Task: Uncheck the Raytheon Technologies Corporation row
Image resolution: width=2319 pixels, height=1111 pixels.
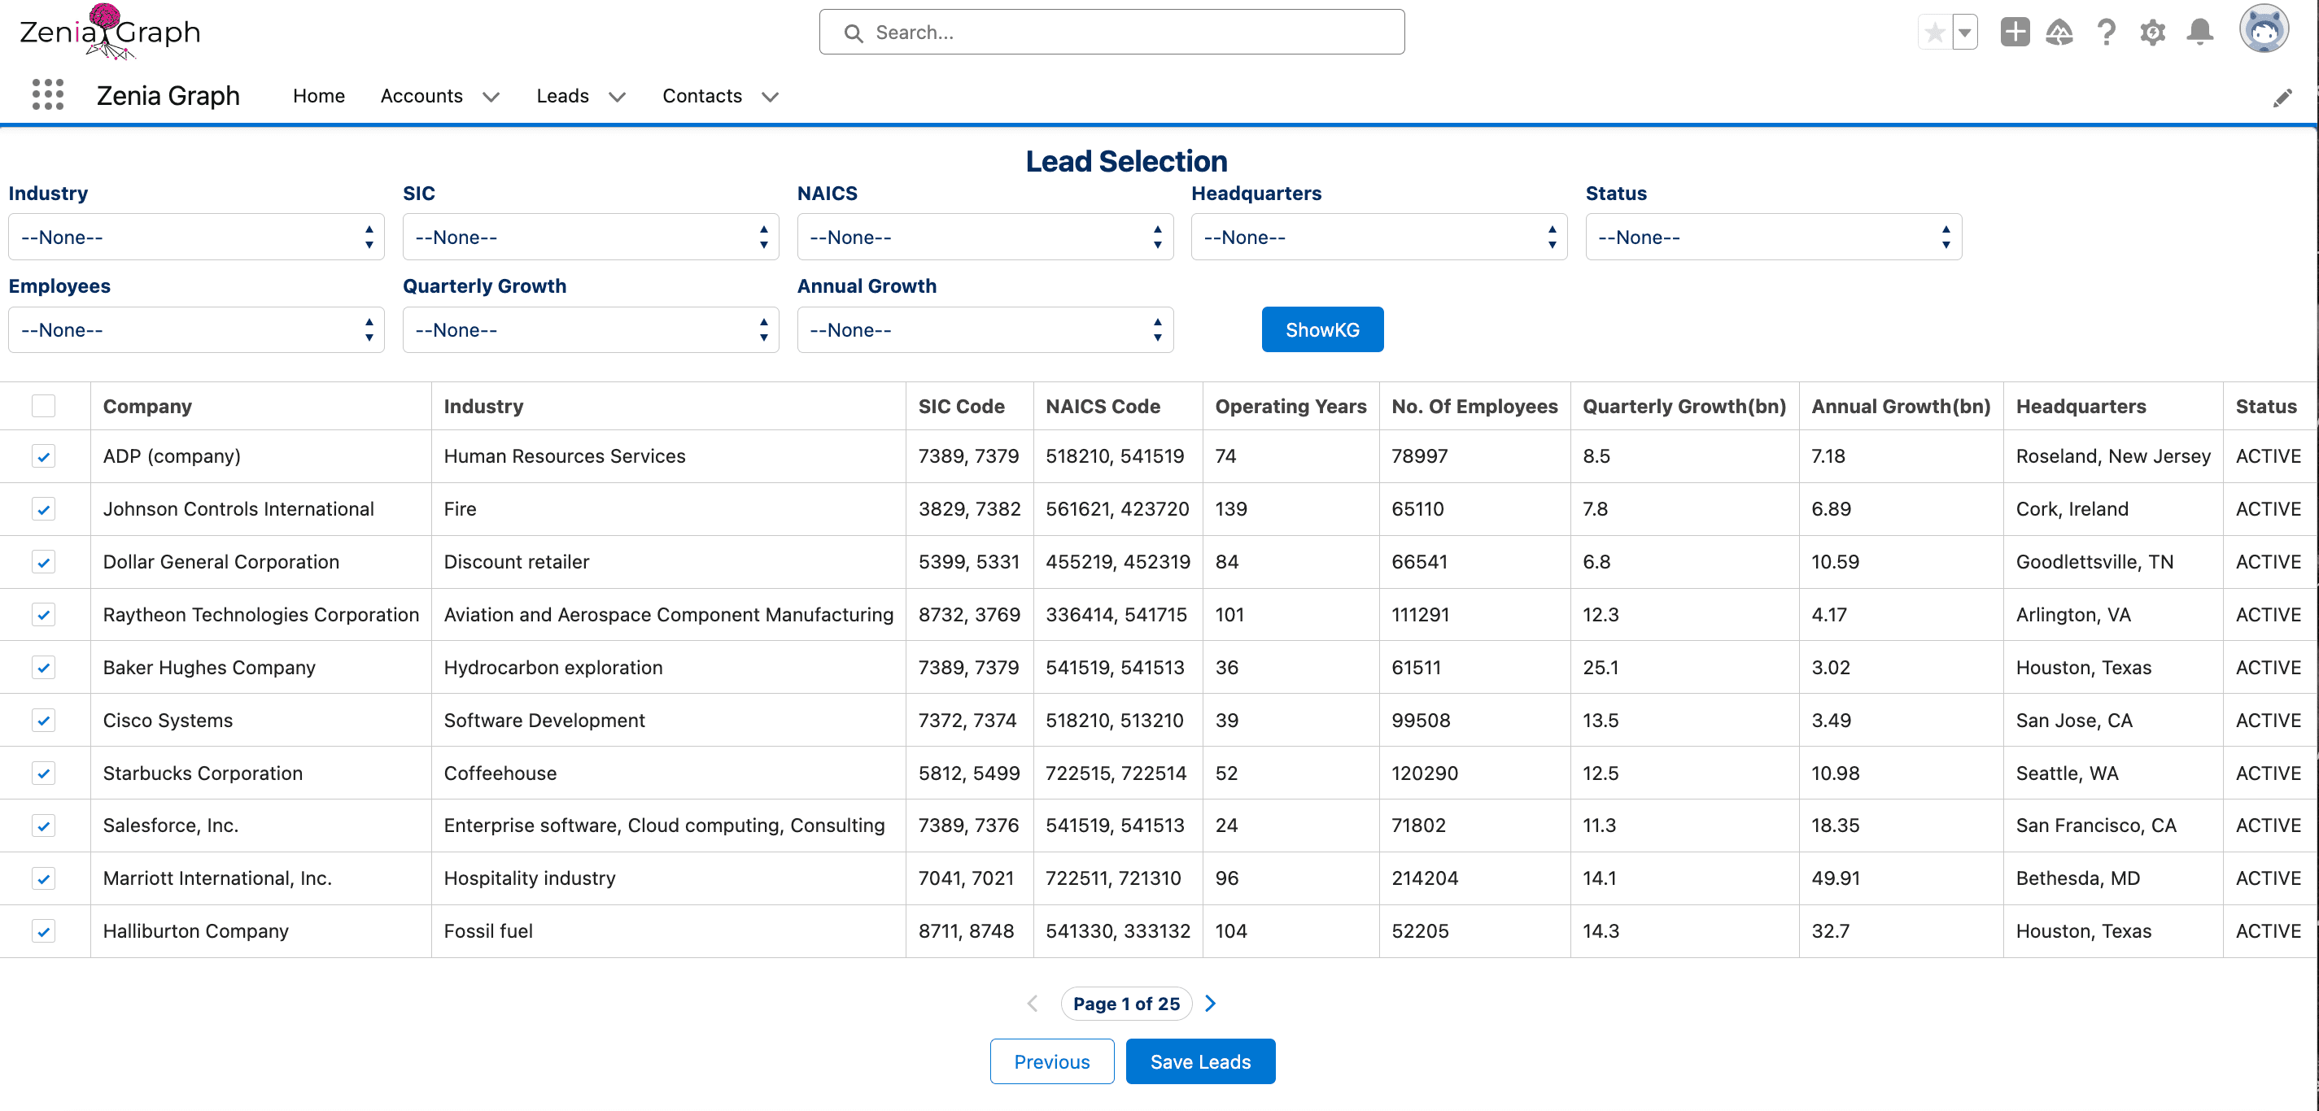Action: tap(43, 614)
